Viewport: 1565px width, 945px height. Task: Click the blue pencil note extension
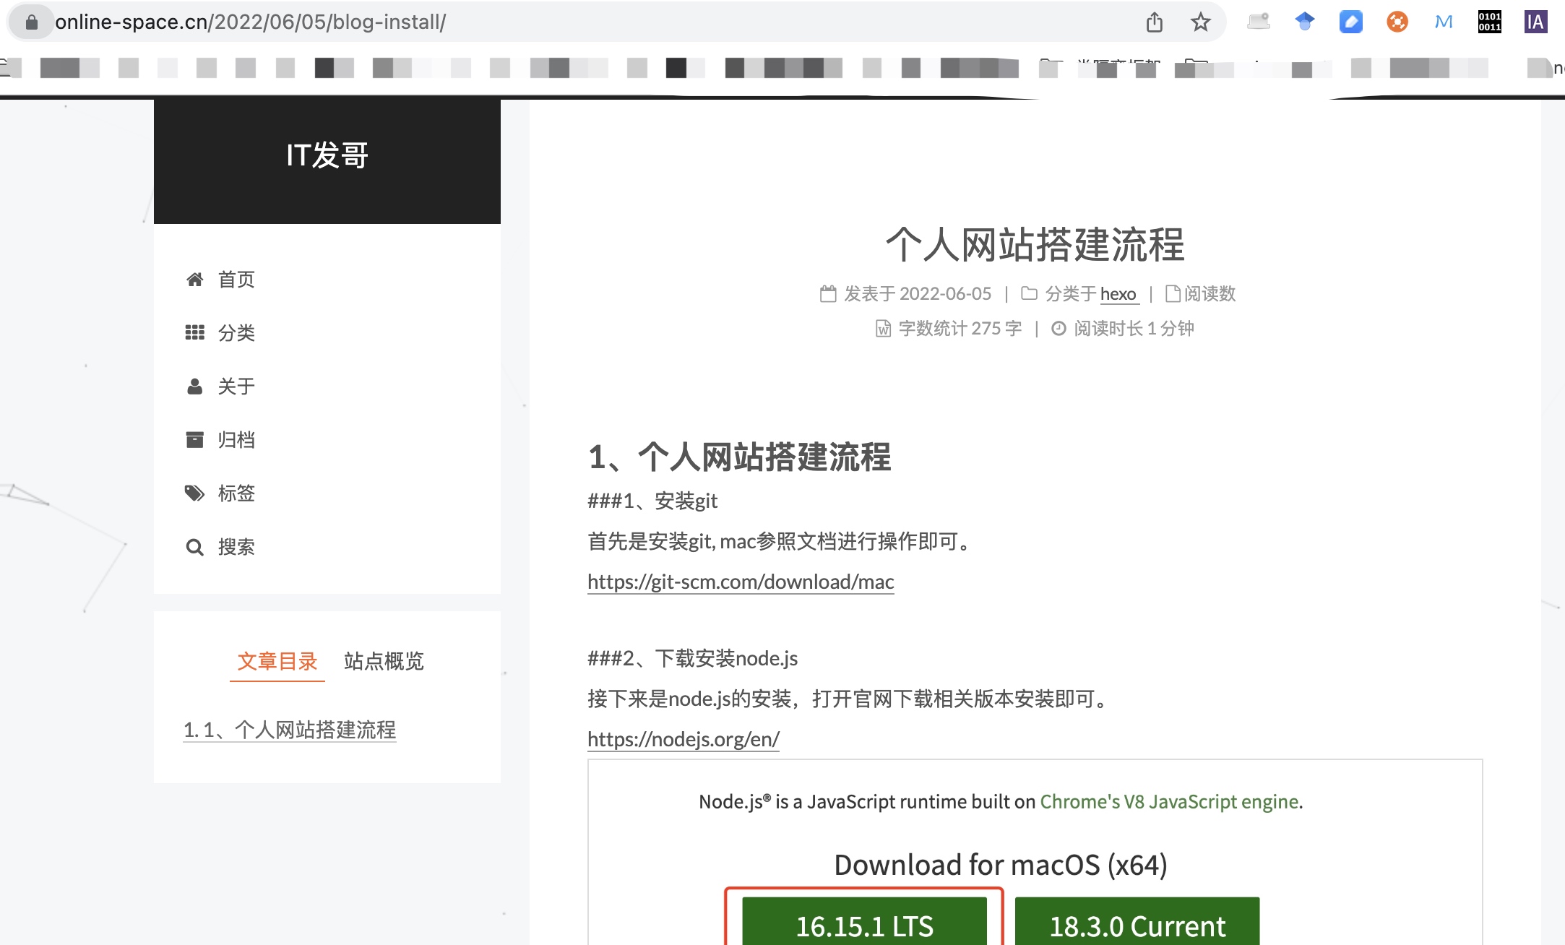point(1350,22)
